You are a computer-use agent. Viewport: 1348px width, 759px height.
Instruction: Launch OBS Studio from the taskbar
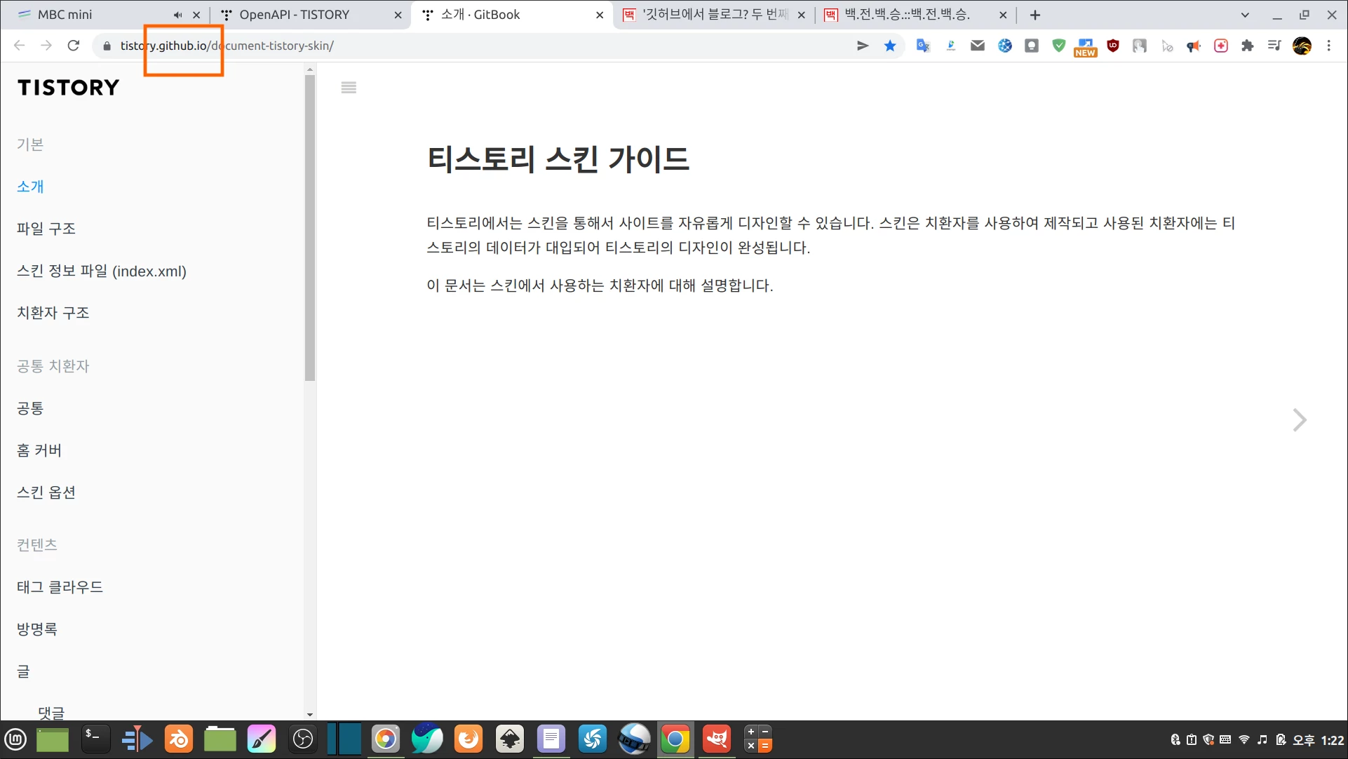(303, 739)
